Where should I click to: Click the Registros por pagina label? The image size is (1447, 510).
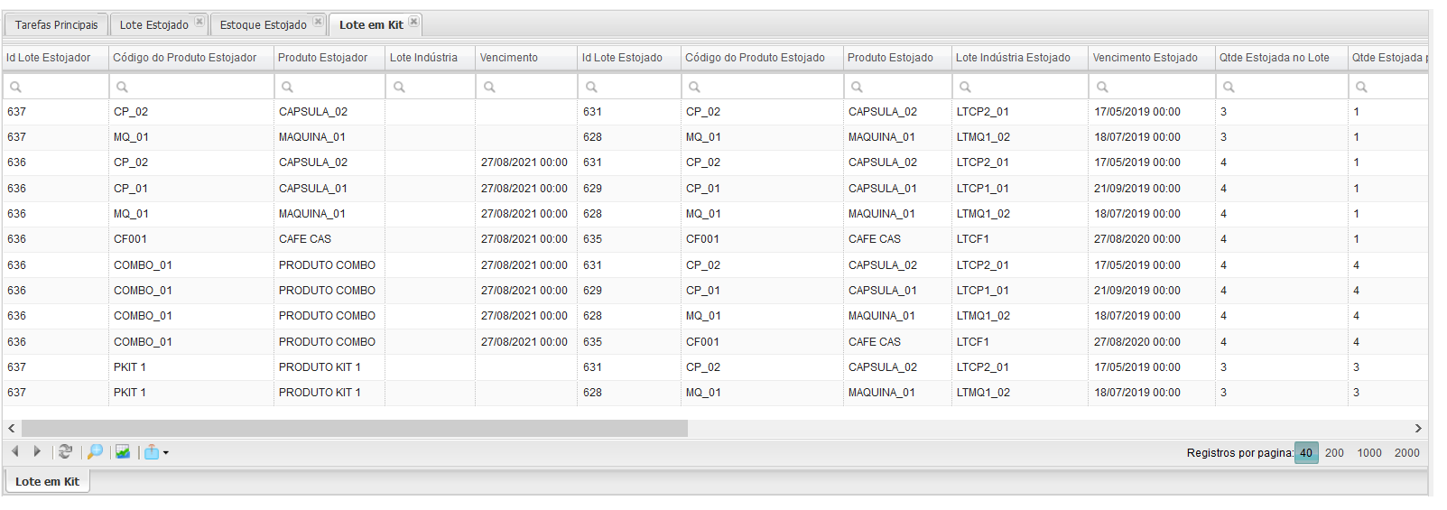(1239, 453)
